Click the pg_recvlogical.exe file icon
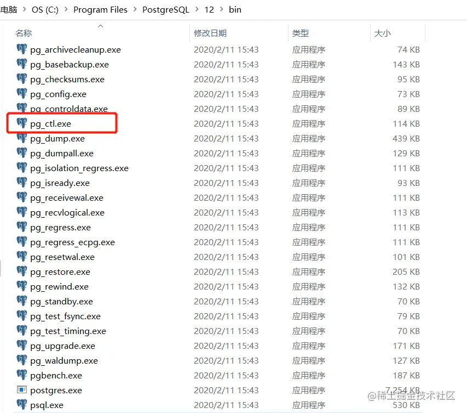Image resolution: width=467 pixels, height=413 pixels. point(22,212)
